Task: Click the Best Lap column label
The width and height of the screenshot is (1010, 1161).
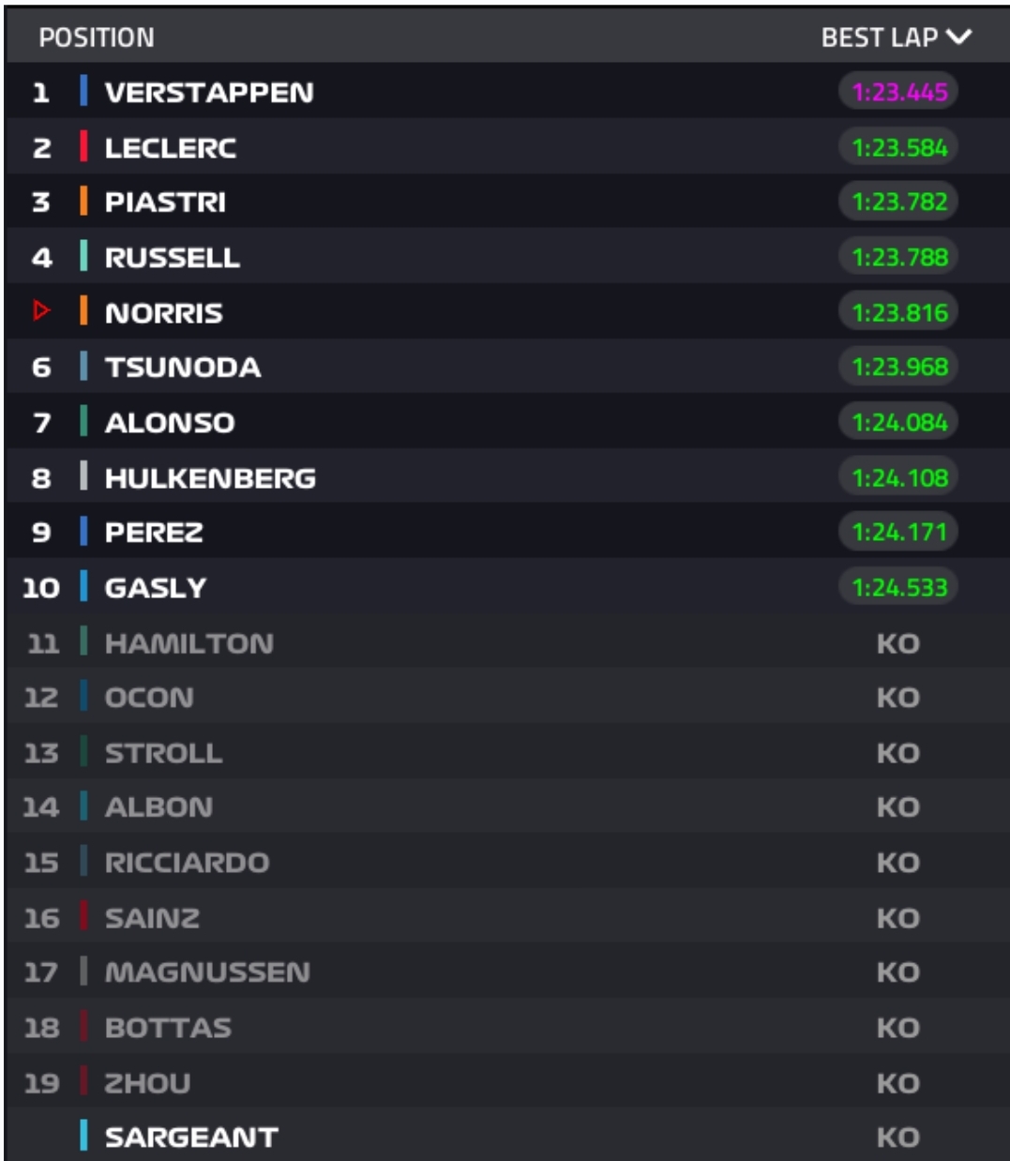Action: point(880,38)
